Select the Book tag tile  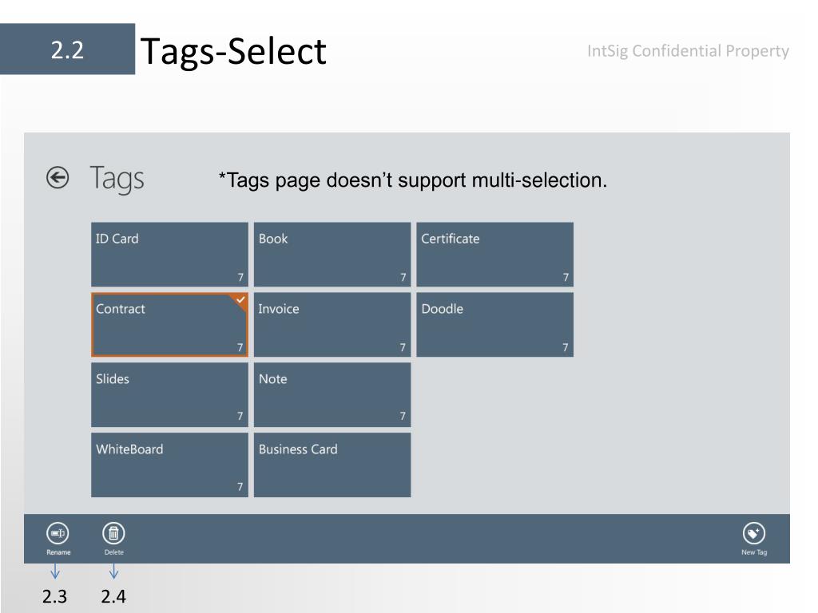tap(332, 255)
